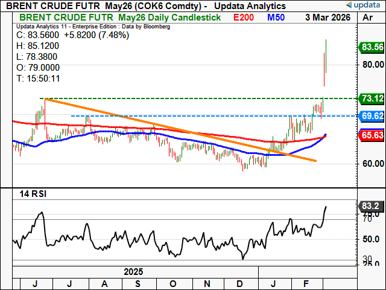Click the Data by Bloomberg edition text
Viewport: 386px width, 290px height.
pyautogui.click(x=142, y=27)
